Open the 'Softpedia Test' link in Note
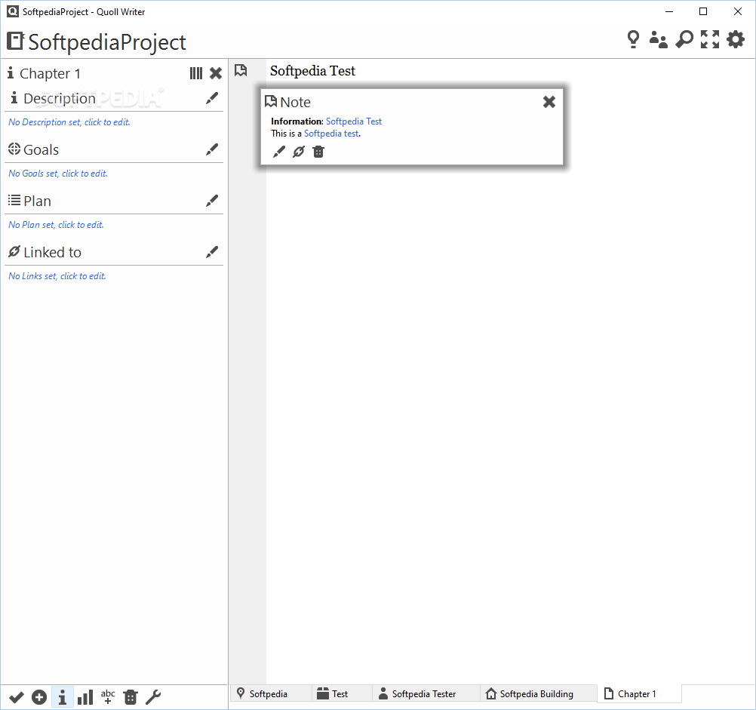The image size is (756, 710). [x=354, y=121]
